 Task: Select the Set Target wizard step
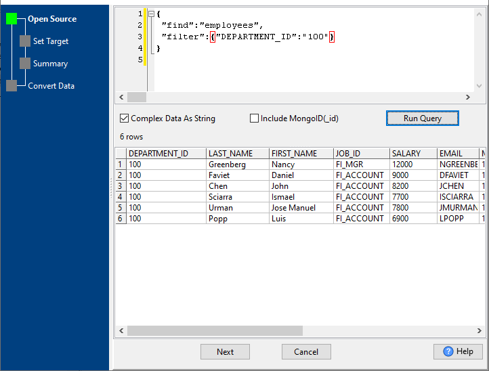[51, 41]
